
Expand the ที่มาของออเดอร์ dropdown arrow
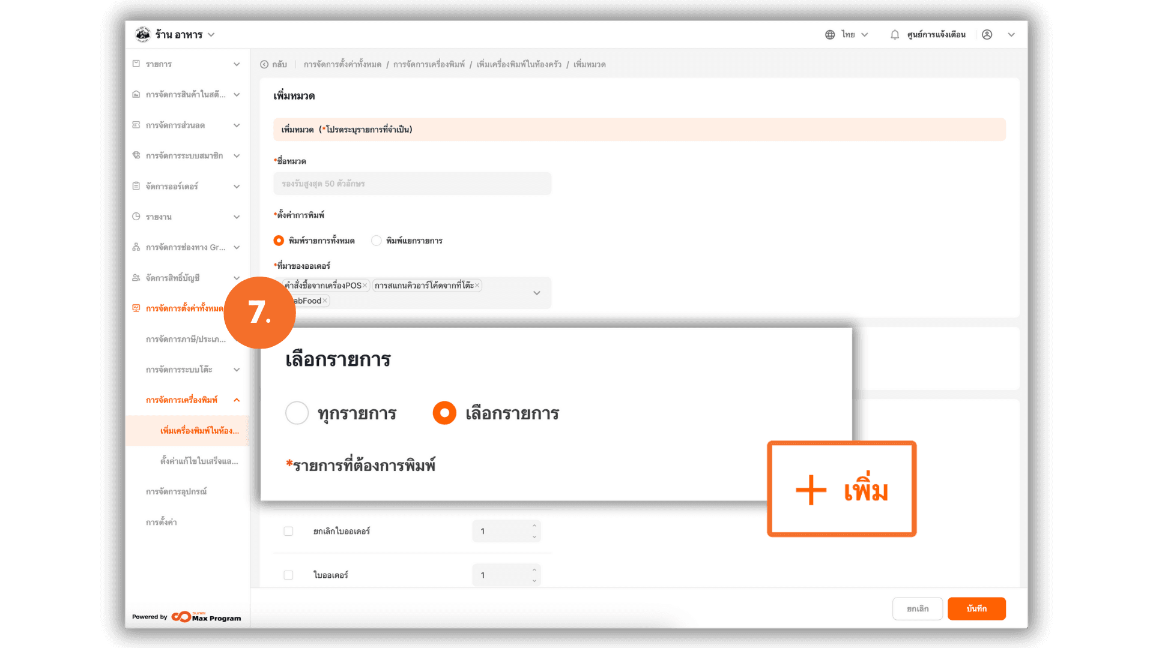tap(537, 293)
